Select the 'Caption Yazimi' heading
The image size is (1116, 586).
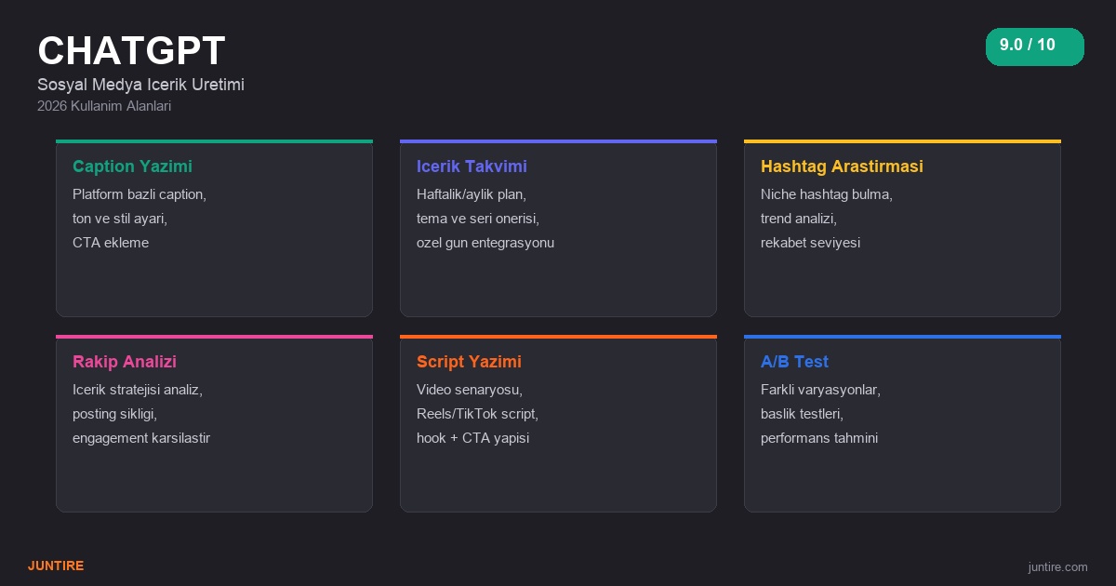(132, 166)
